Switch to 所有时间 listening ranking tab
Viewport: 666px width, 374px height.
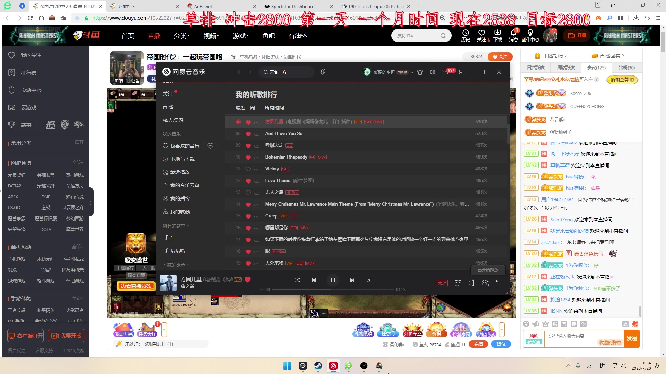(274, 108)
